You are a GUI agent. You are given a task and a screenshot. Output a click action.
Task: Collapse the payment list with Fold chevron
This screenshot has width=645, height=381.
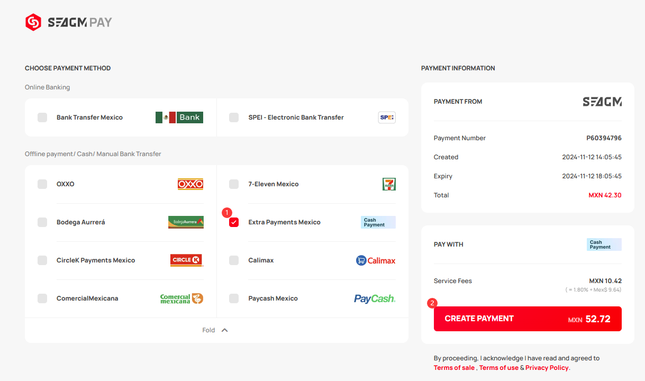click(224, 330)
